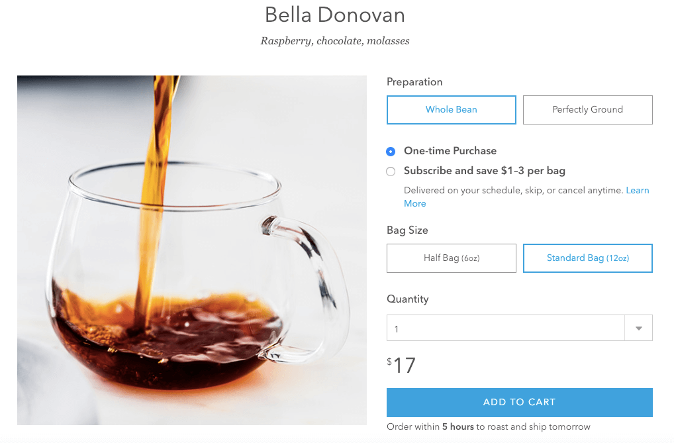Click the Bella Donovan product title
This screenshot has width=674, height=443.
click(x=335, y=15)
